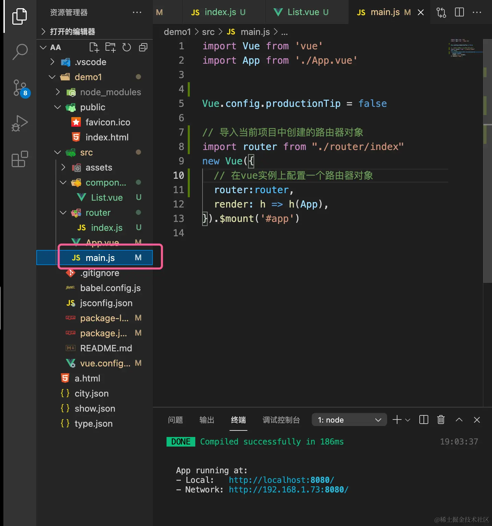Split the terminal panel

[424, 419]
